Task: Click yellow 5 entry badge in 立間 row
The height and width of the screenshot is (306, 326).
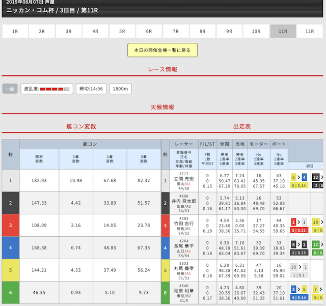Action: 293,178
